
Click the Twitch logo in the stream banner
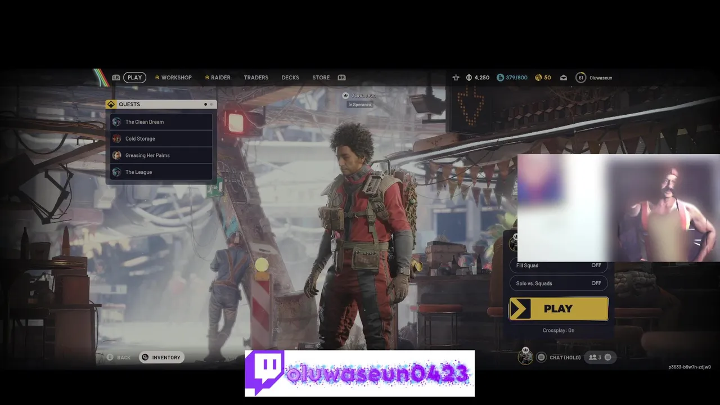264,373
